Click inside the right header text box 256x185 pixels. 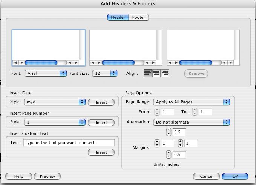tap(201, 45)
